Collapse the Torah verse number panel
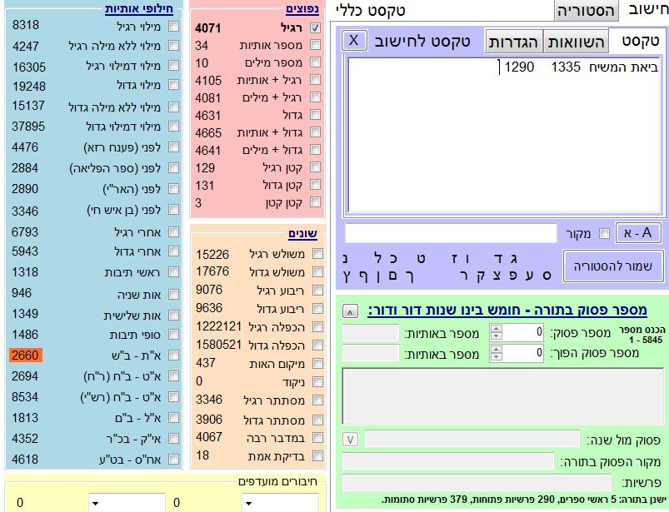The height and width of the screenshot is (512, 669). click(x=351, y=311)
